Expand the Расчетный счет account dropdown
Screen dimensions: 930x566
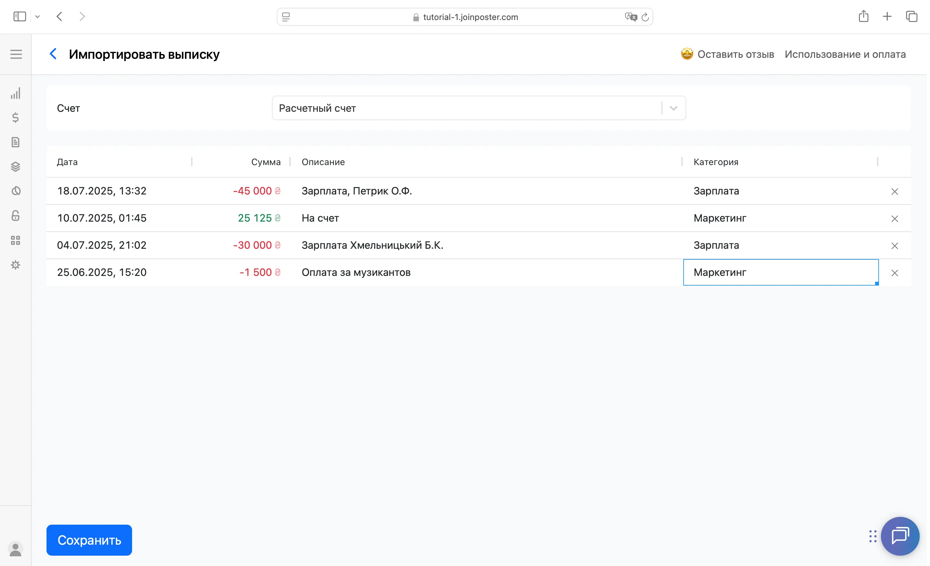[x=673, y=108]
